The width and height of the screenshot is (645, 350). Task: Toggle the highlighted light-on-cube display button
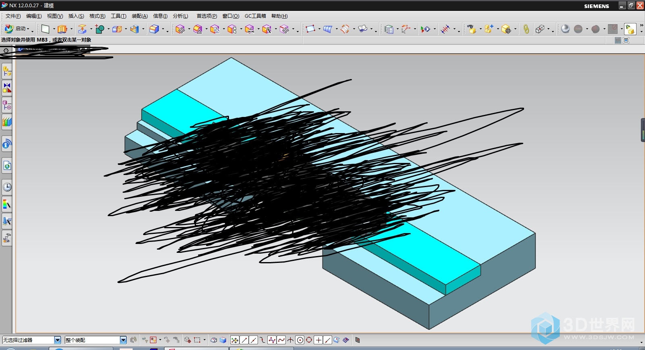[x=630, y=29]
